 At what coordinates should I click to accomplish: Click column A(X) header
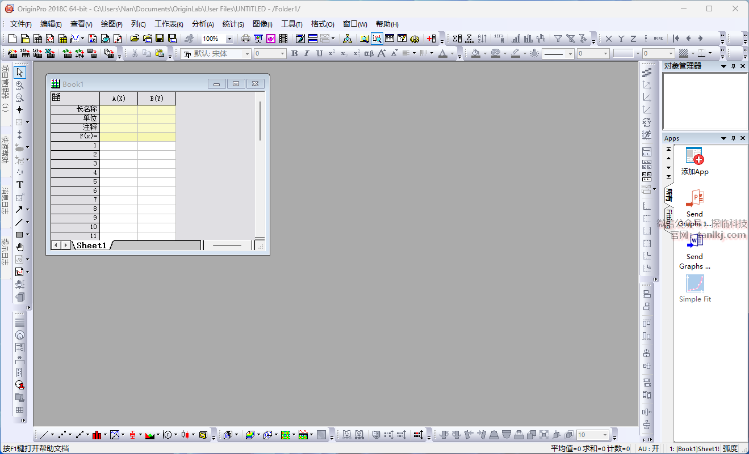[119, 99]
